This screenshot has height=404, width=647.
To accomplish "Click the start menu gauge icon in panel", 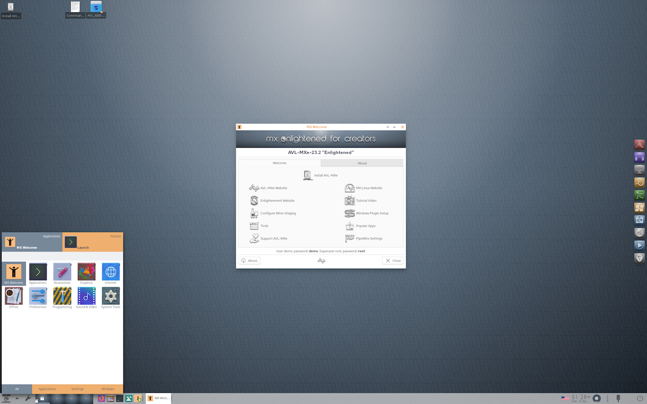I will [x=6, y=399].
